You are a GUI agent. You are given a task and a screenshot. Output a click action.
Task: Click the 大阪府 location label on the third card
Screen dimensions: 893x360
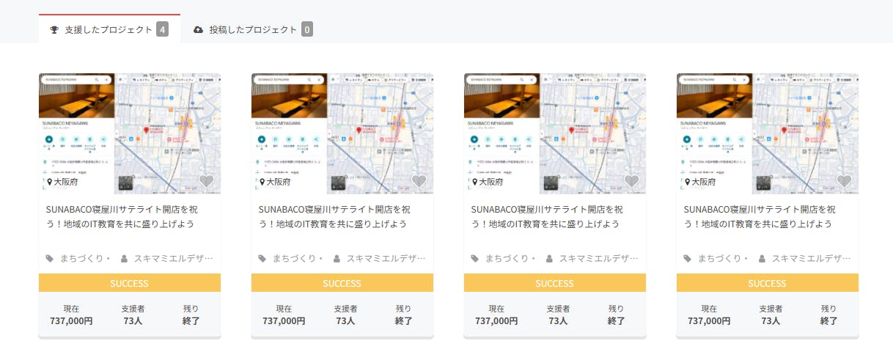point(491,182)
